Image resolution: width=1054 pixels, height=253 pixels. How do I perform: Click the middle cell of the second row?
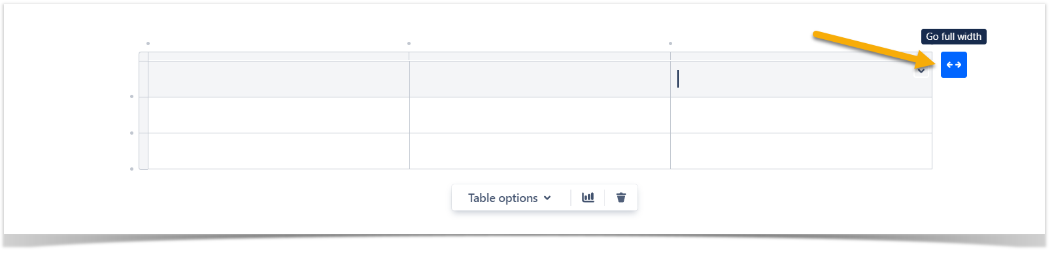pos(539,115)
